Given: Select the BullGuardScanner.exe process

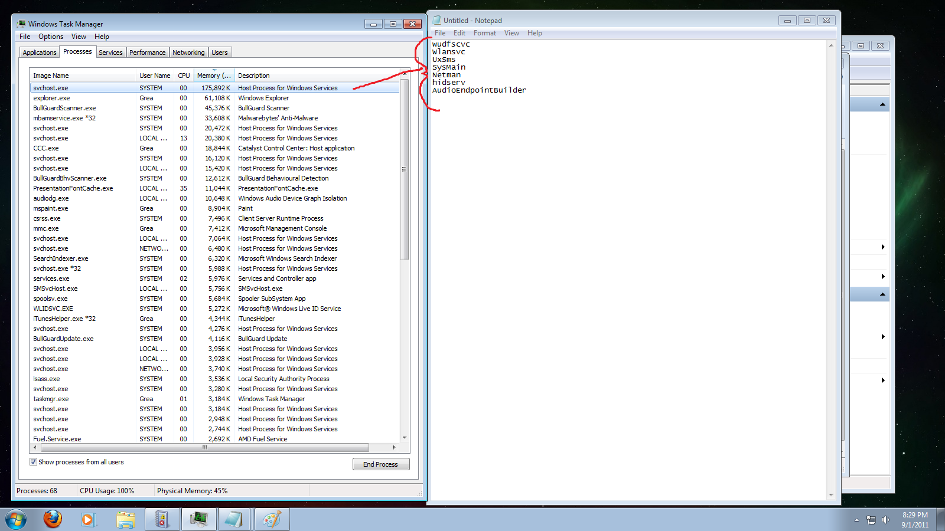Looking at the screenshot, I should [x=215, y=108].
